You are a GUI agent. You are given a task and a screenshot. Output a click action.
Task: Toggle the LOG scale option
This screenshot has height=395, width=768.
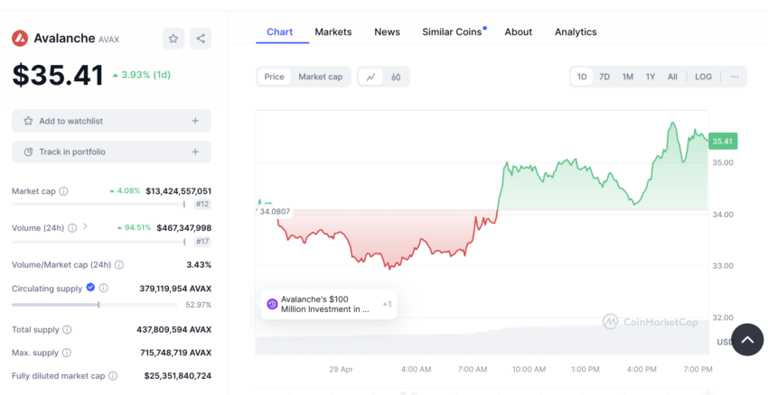703,77
